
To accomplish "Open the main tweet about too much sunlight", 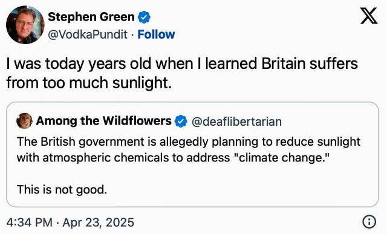I will [x=182, y=73].
